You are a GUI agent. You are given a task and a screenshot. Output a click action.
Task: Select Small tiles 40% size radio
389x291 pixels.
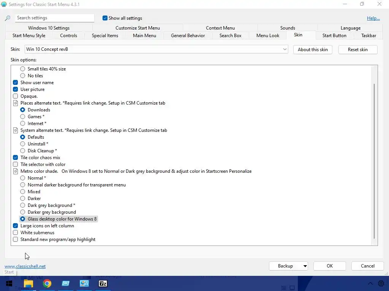click(x=22, y=69)
